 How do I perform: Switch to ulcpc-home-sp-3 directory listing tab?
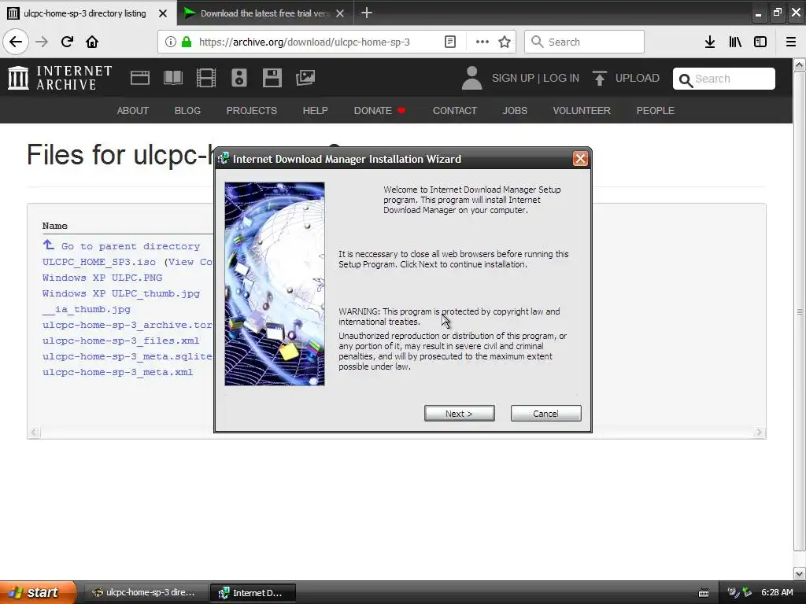(85, 13)
